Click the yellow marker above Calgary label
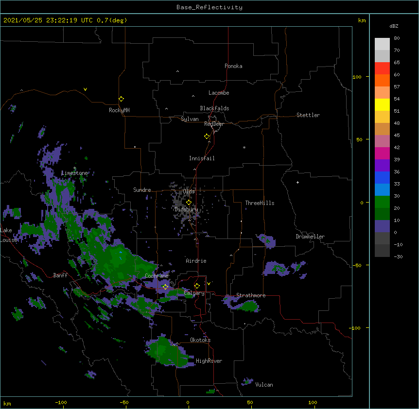The image size is (419, 409). (x=197, y=286)
